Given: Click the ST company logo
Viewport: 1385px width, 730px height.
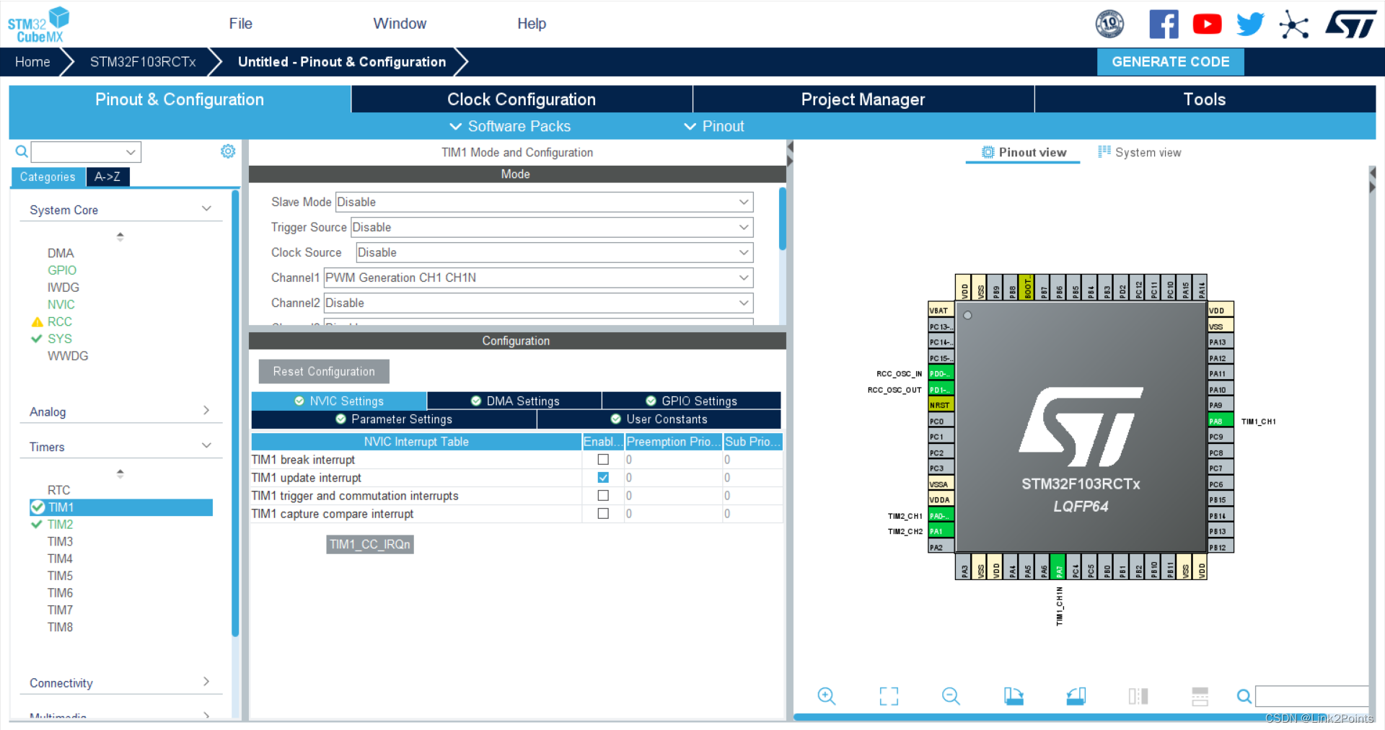Looking at the screenshot, I should tap(1350, 24).
